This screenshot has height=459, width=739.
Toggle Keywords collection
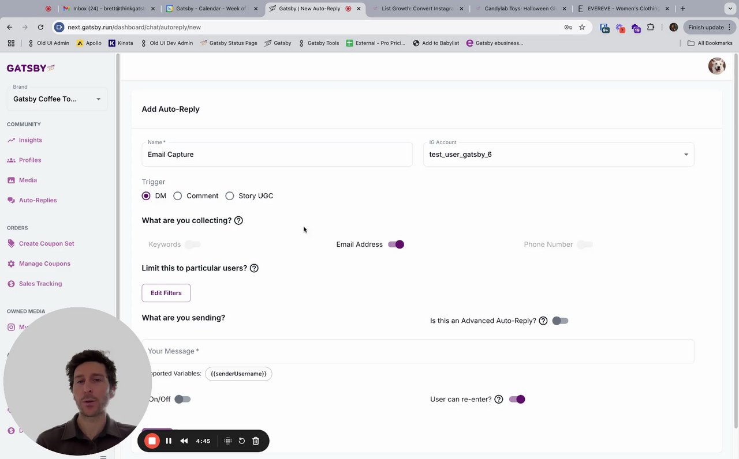tap(193, 244)
